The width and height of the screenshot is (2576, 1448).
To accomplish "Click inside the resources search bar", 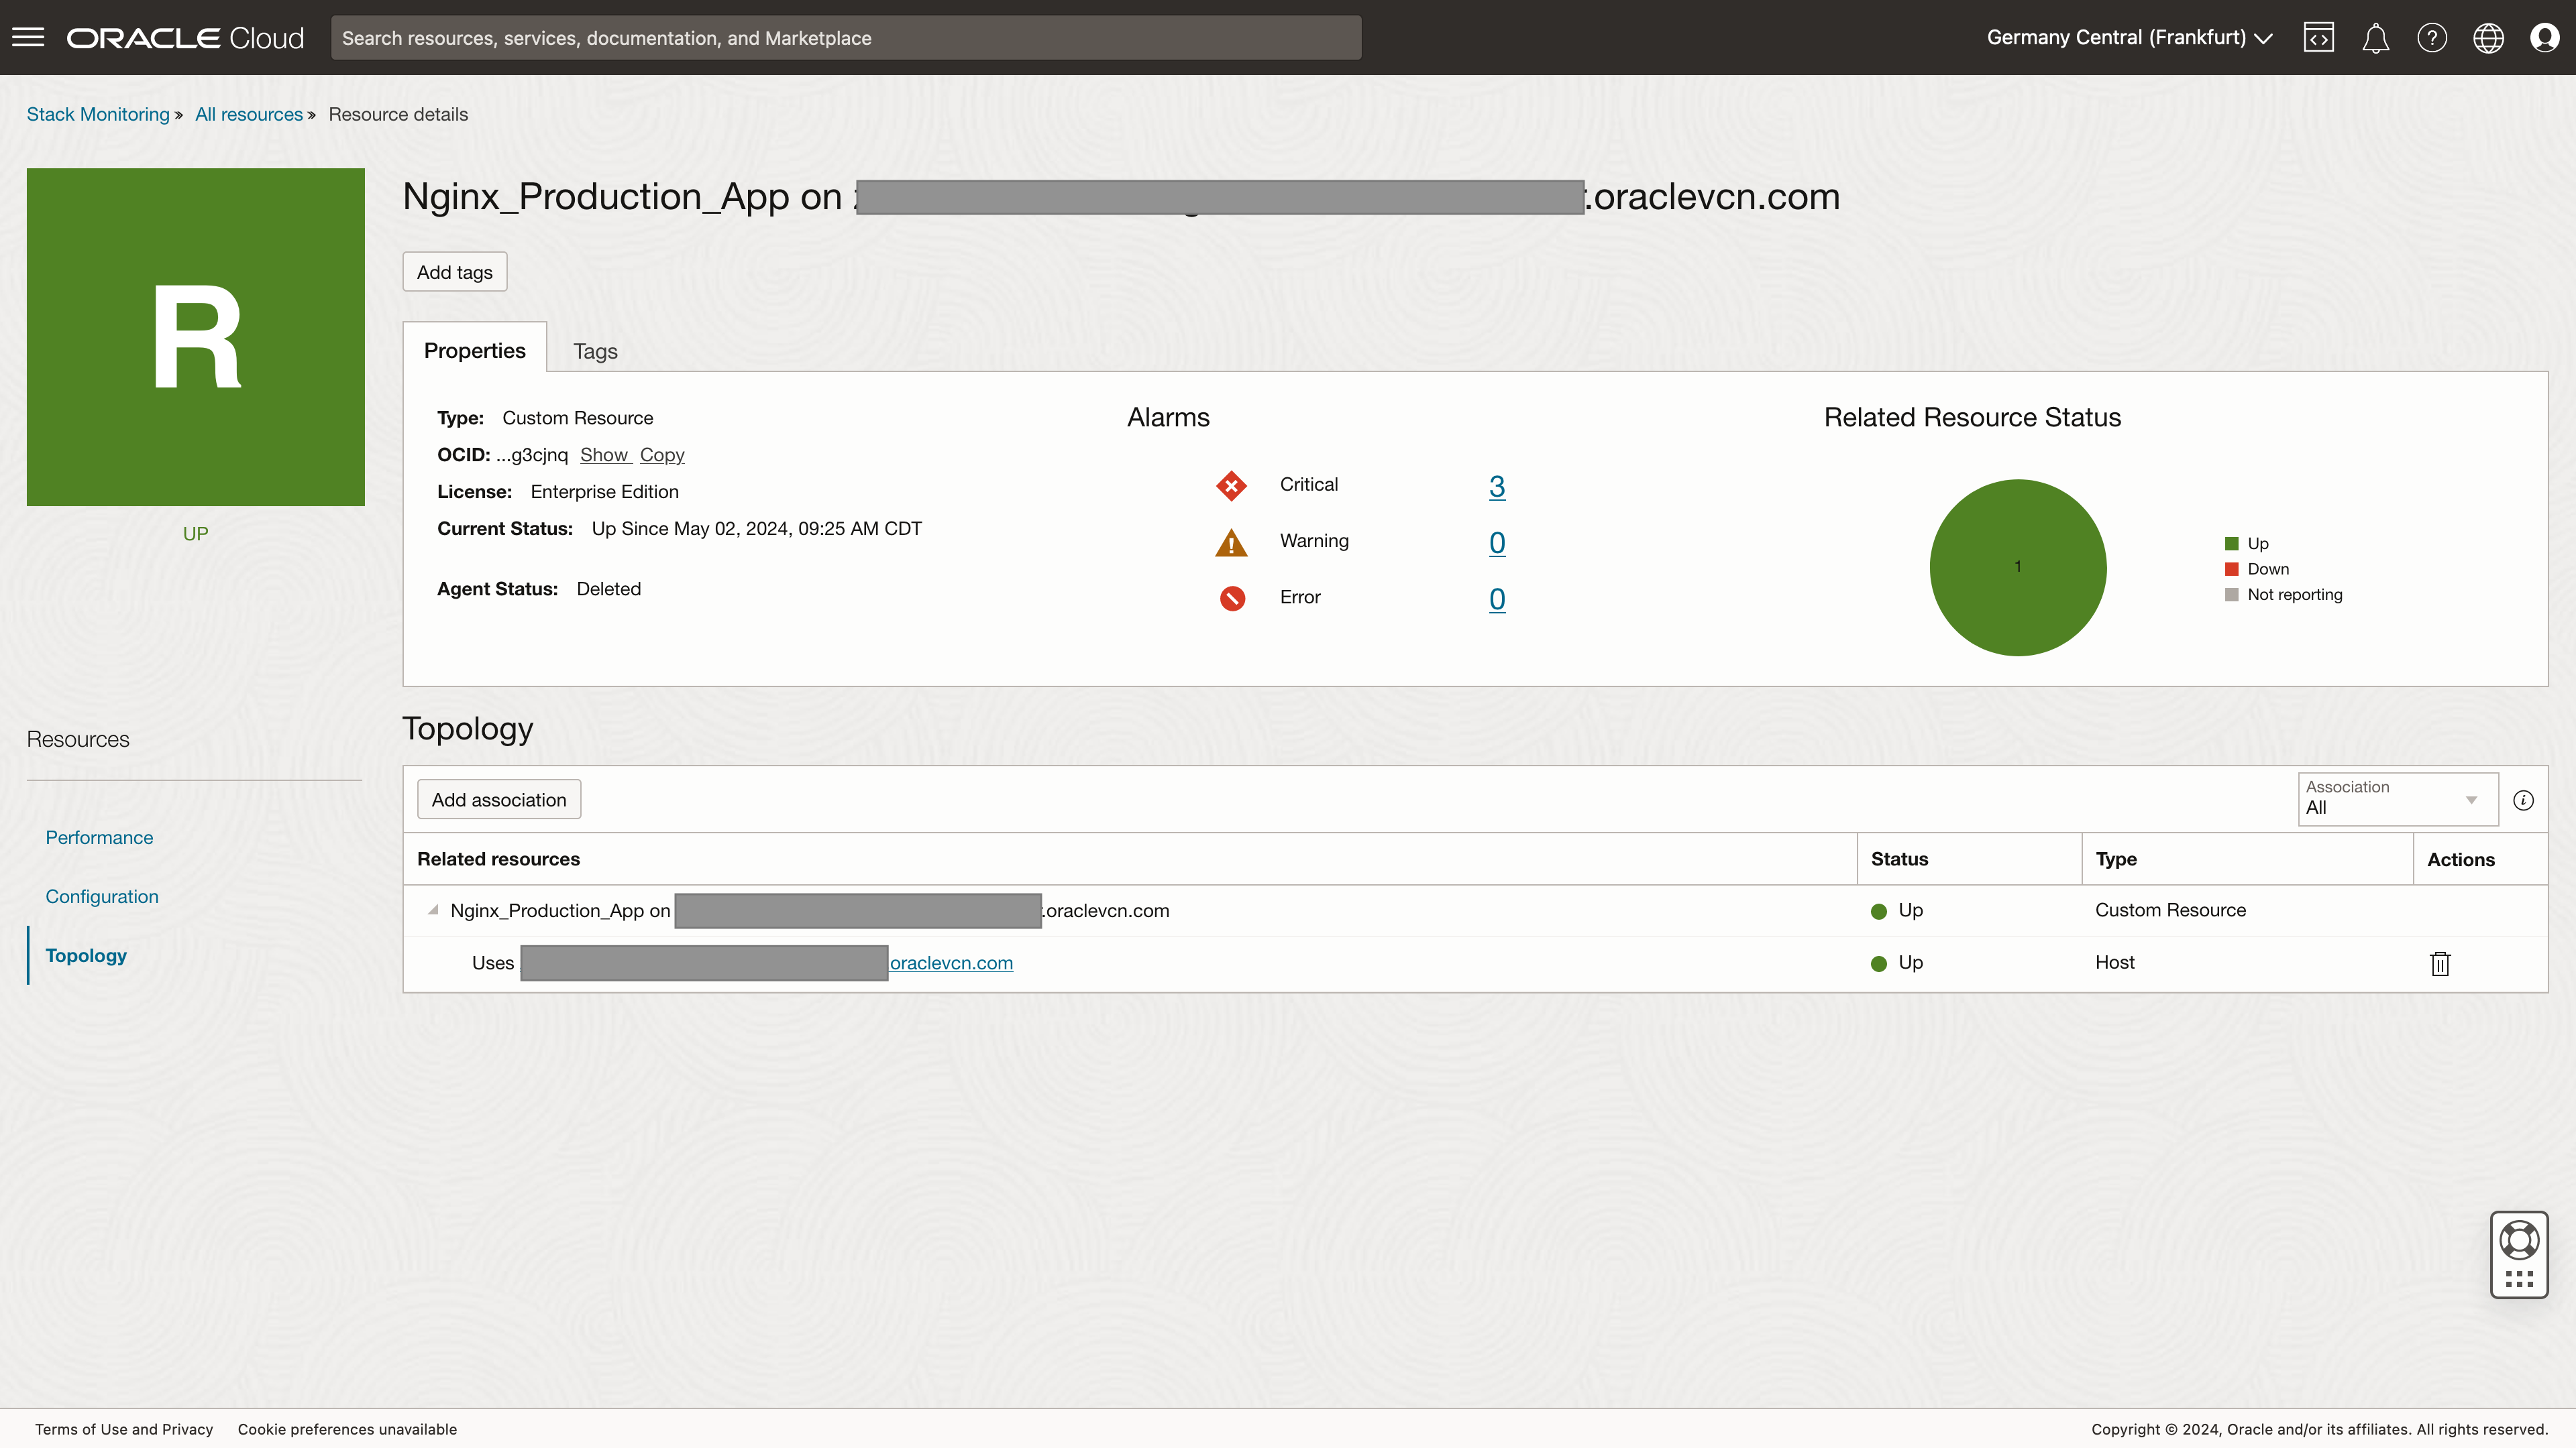I will point(846,38).
